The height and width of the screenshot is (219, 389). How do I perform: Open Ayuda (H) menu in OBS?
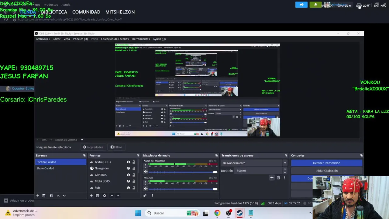(x=159, y=39)
